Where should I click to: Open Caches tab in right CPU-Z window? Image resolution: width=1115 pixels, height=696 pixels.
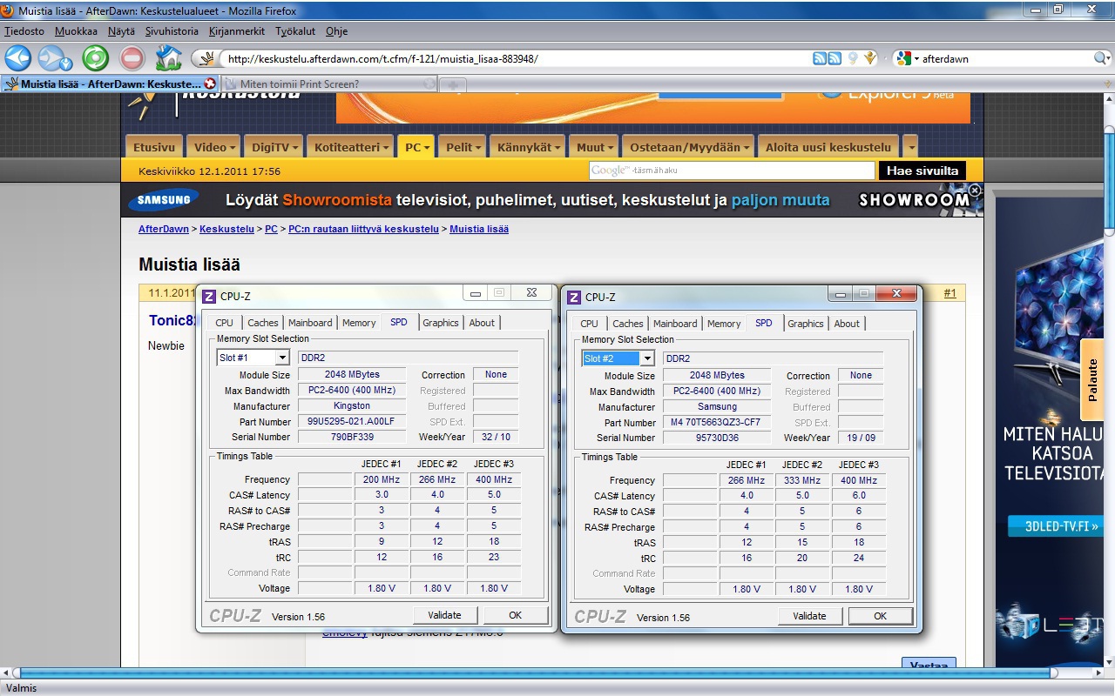pos(628,324)
